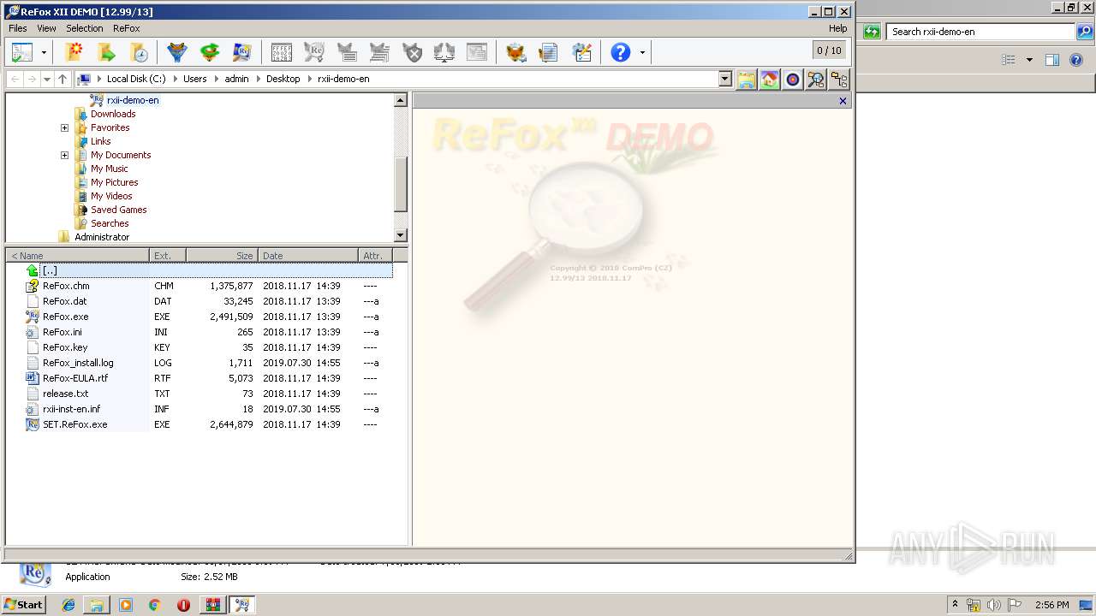
Task: Open the Selection menu
Action: (85, 28)
